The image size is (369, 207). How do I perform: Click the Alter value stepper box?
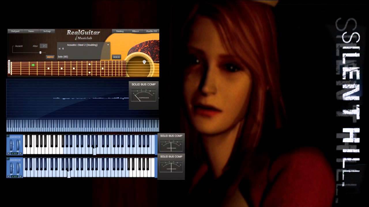coord(44,46)
